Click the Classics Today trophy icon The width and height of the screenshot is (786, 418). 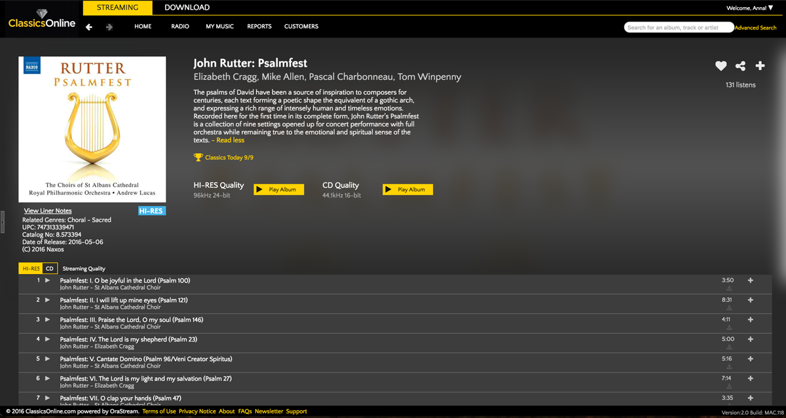(x=198, y=157)
